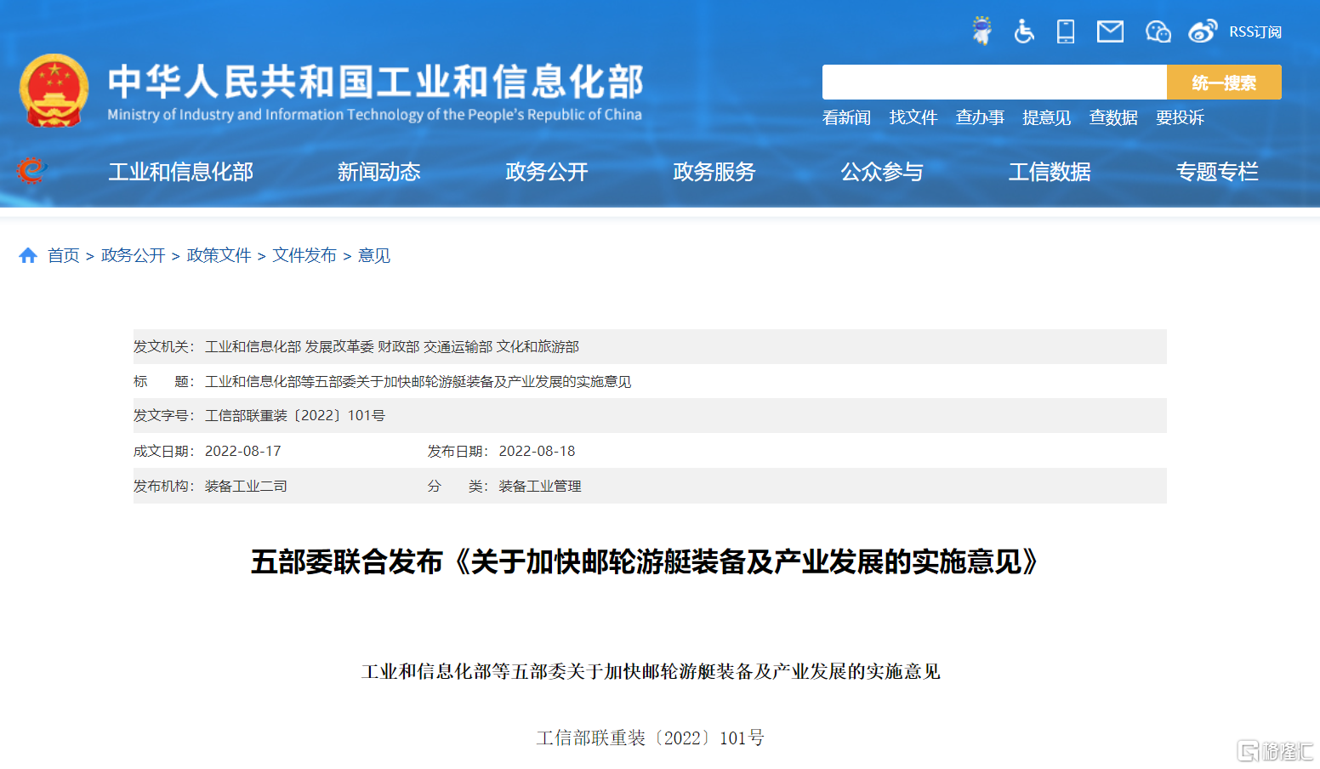Select the 工业和信息化部 navigation menu

[181, 172]
